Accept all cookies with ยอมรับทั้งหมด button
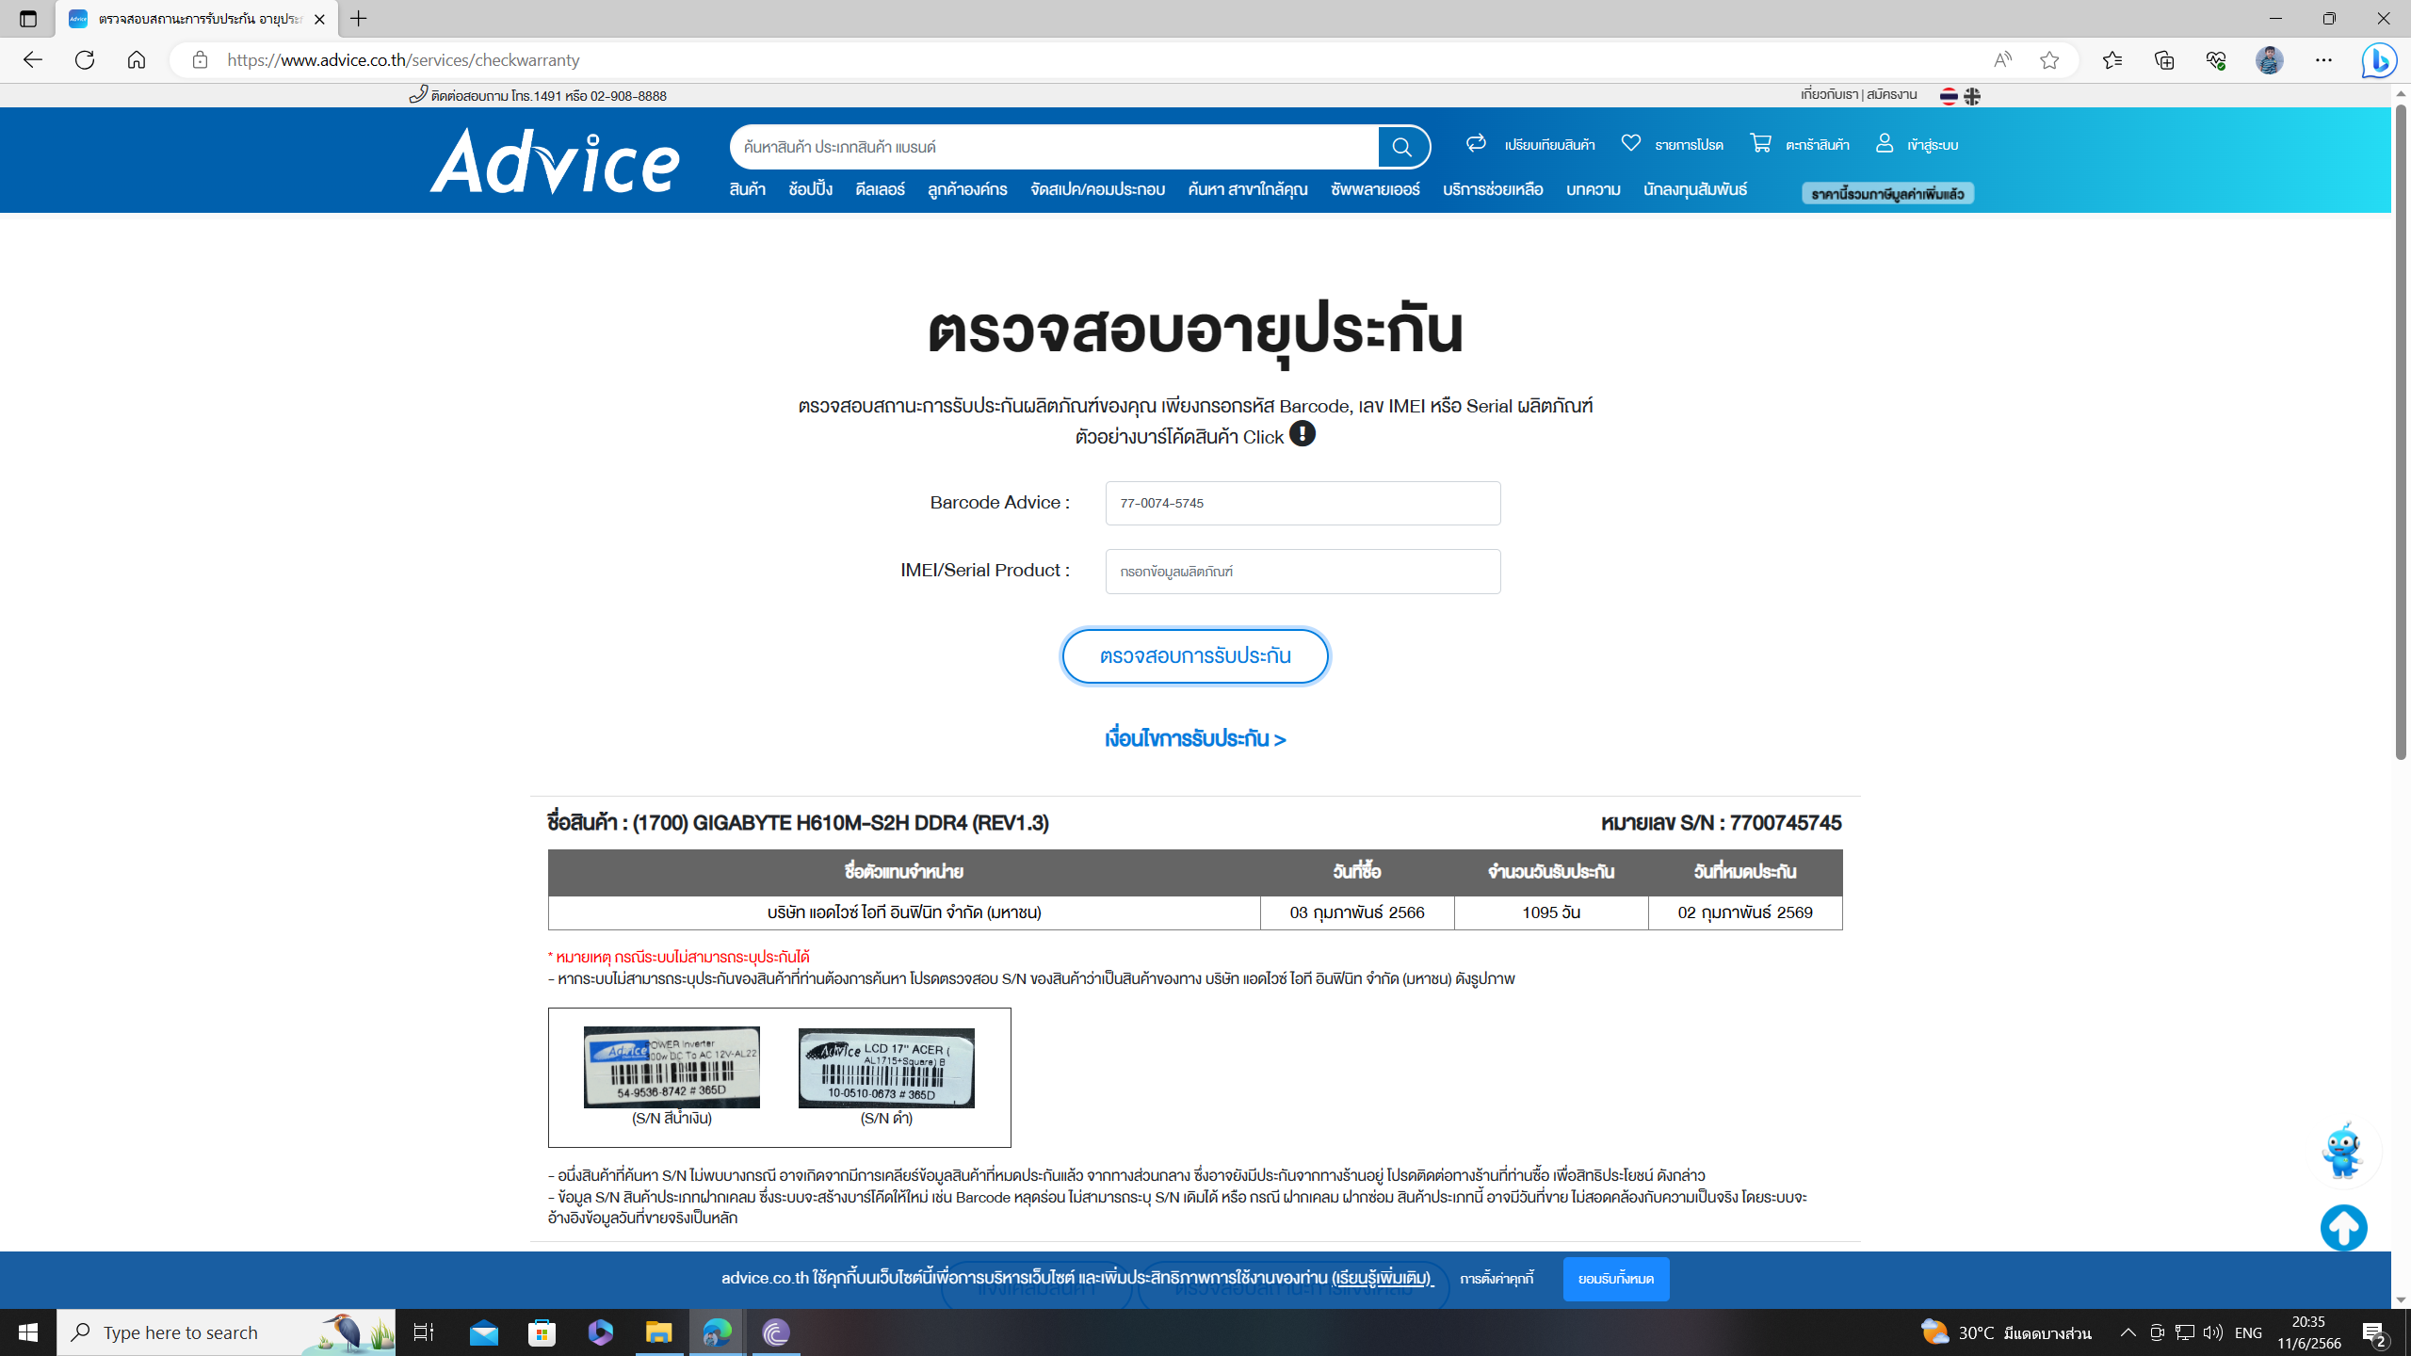 point(1615,1279)
